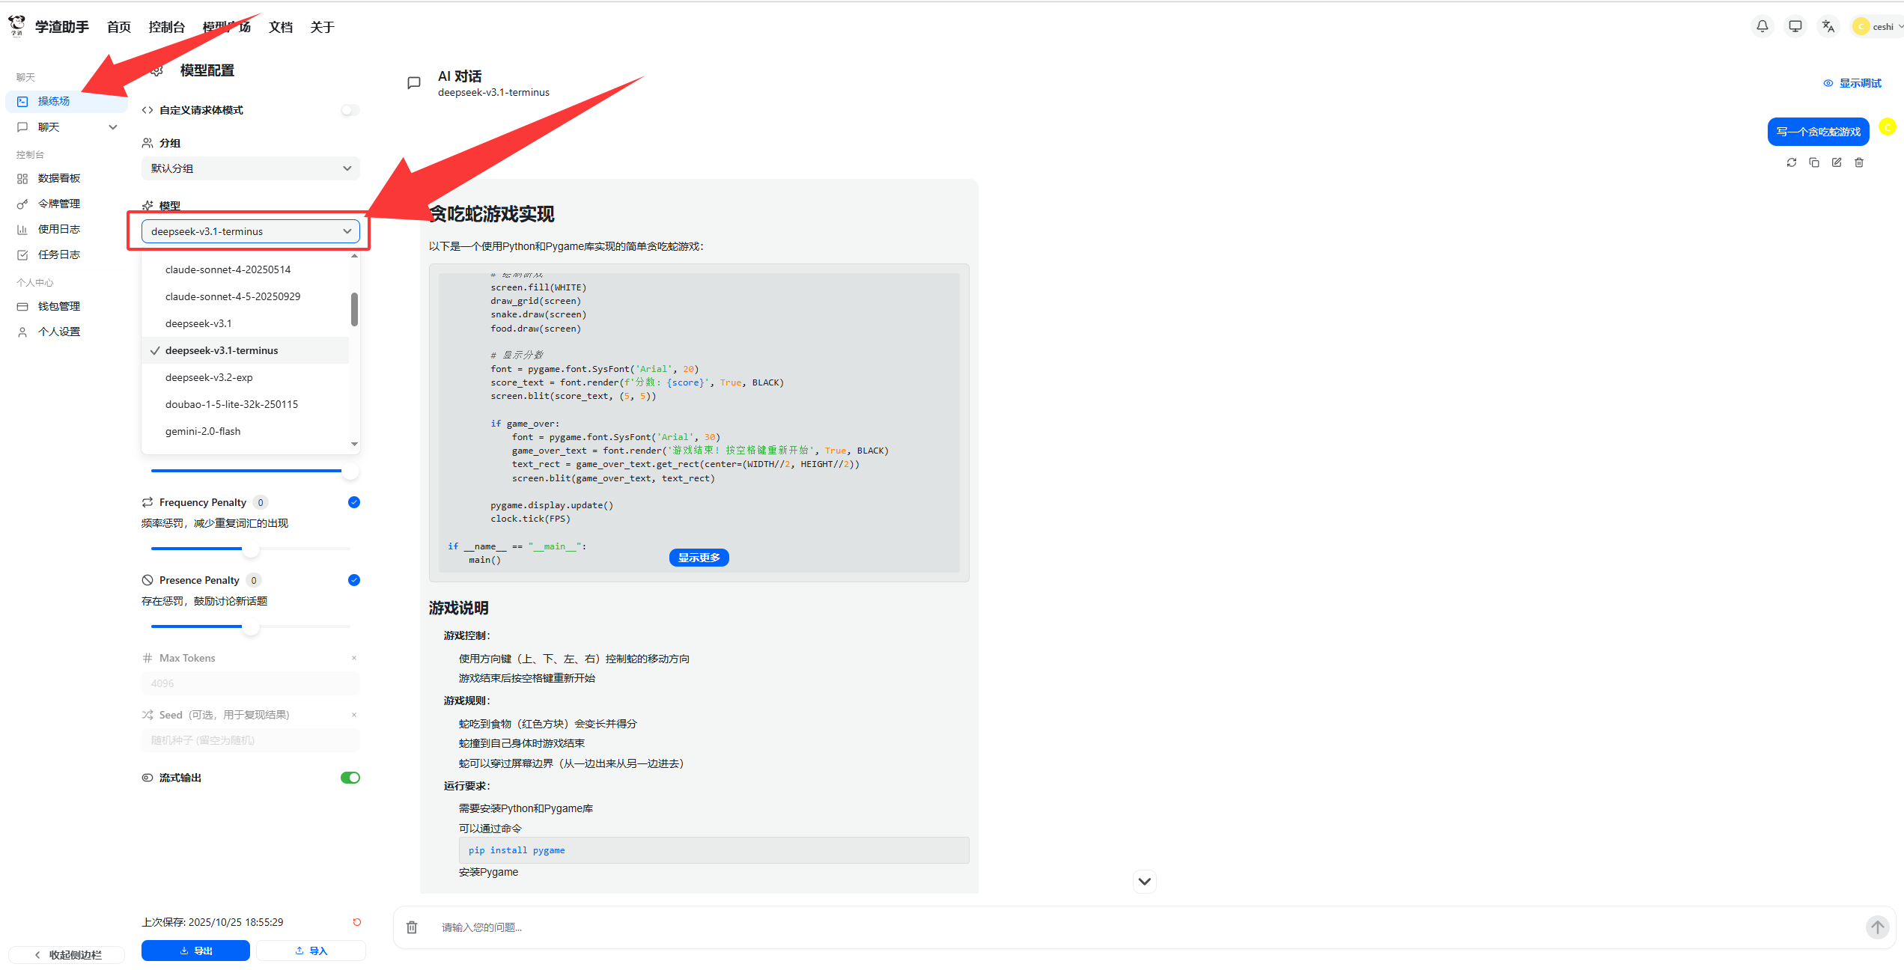Open the language translation icon
The width and height of the screenshot is (1904, 970).
[1828, 26]
